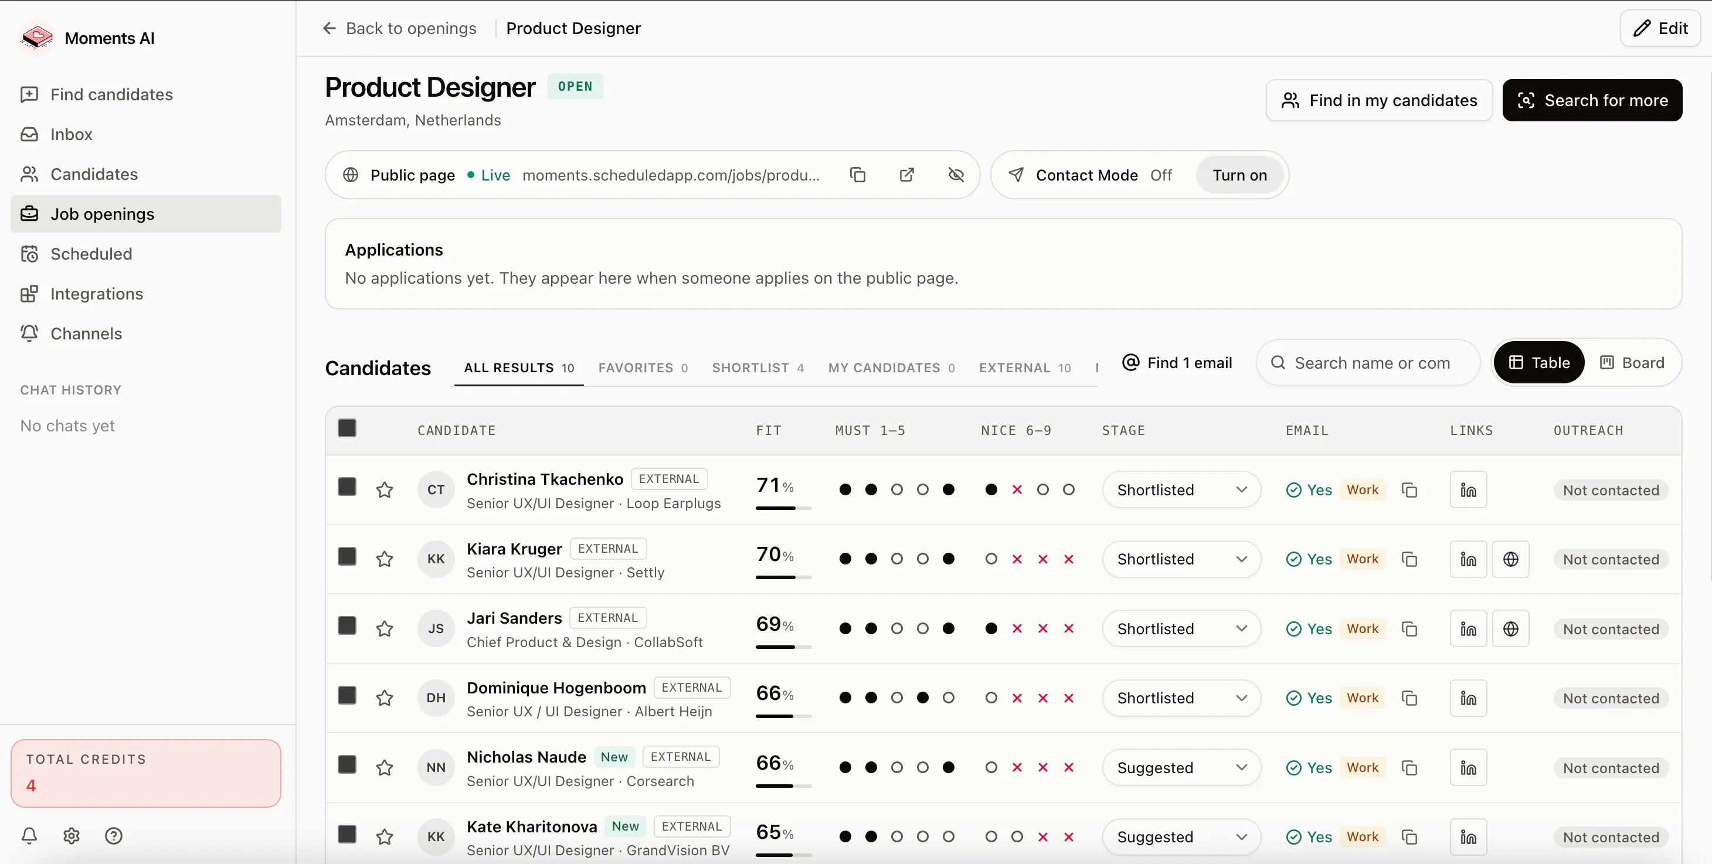Hide the public page with eye-off icon

click(x=956, y=175)
